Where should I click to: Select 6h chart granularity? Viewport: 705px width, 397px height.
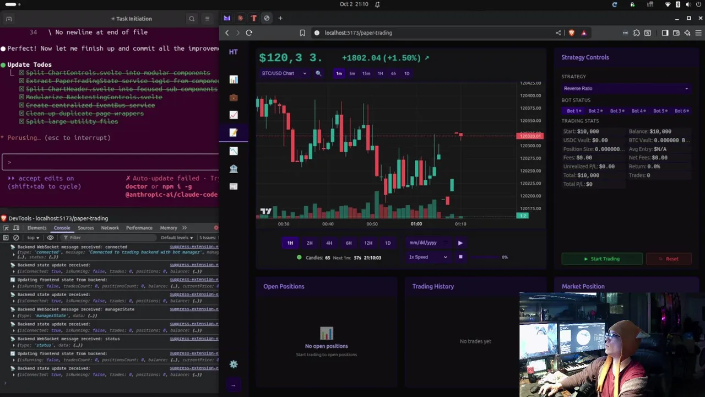tap(393, 73)
